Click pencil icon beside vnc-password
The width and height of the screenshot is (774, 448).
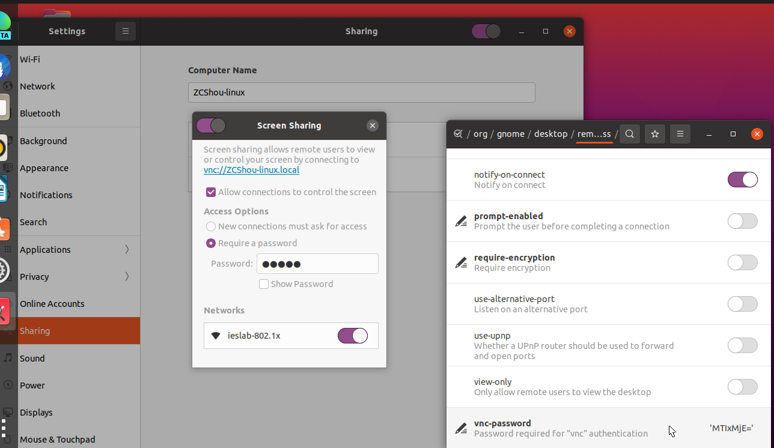click(461, 429)
